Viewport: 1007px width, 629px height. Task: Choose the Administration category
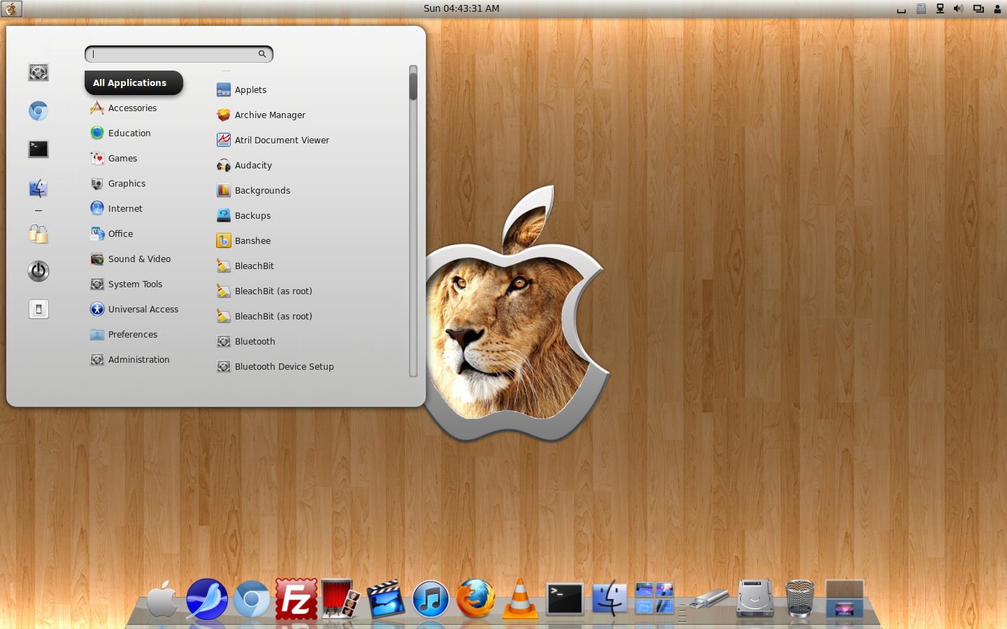(x=138, y=360)
